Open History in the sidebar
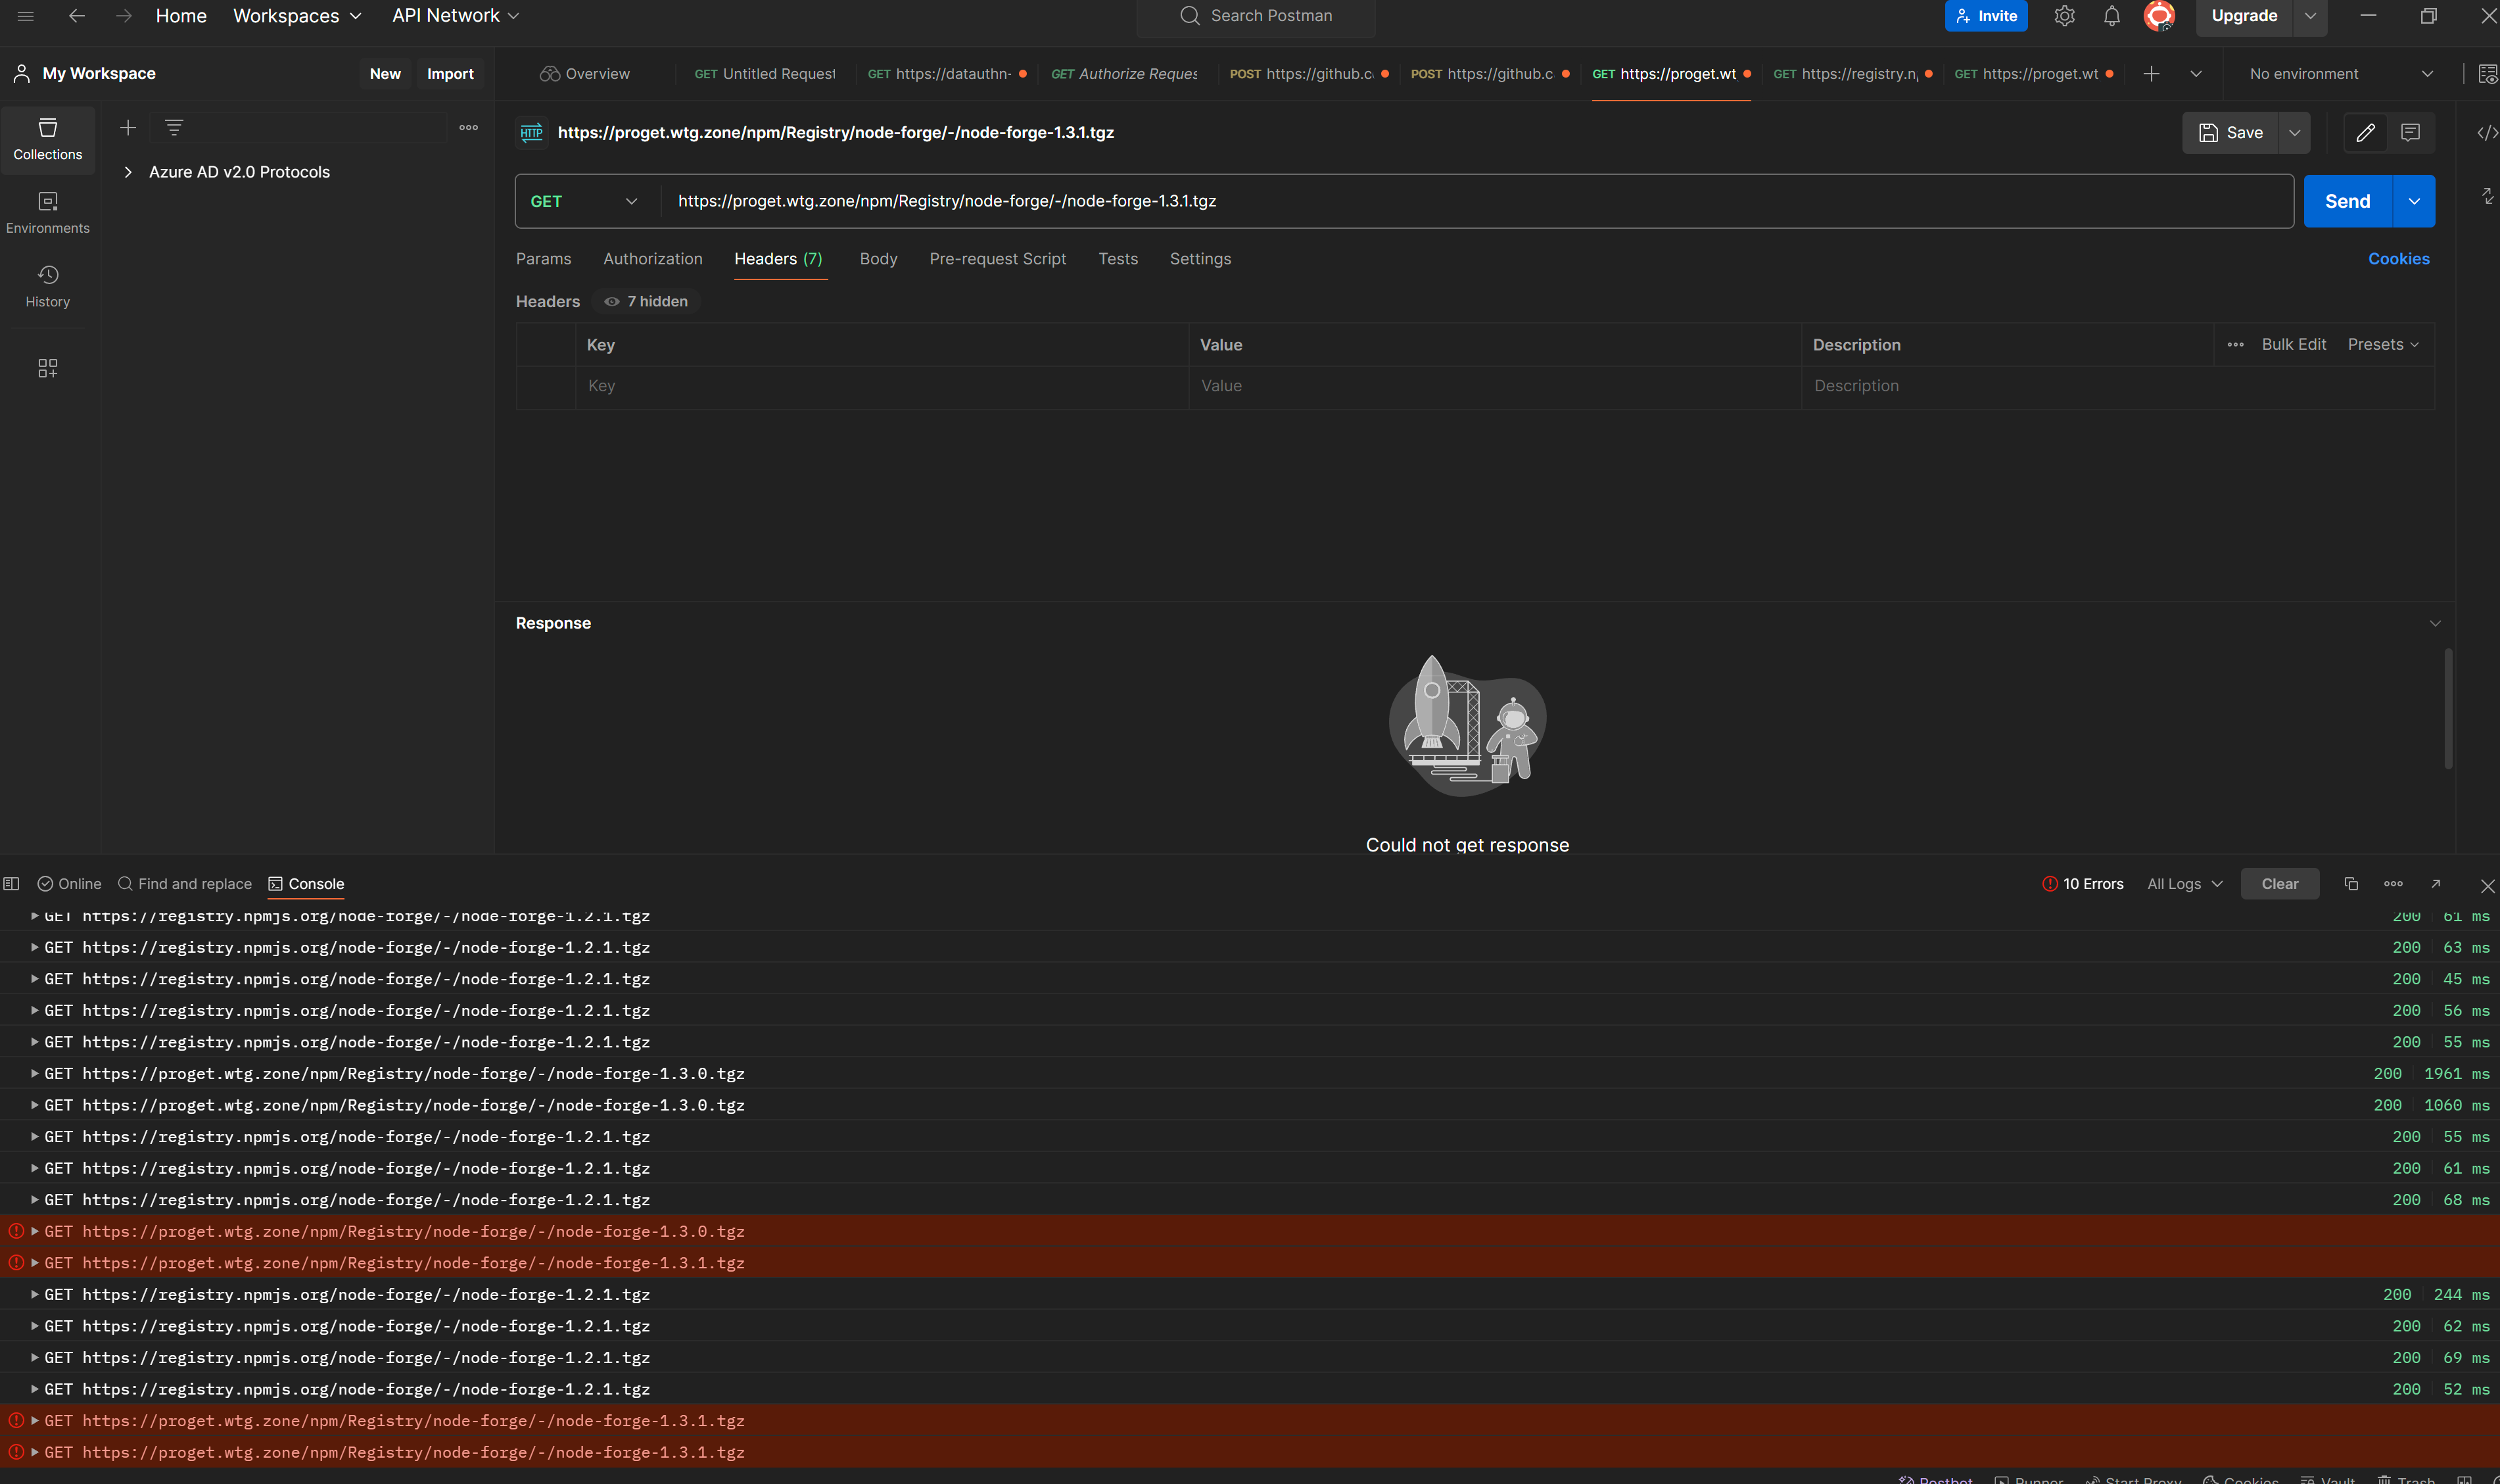Screen dimensions: 2500x1484 [x=48, y=286]
